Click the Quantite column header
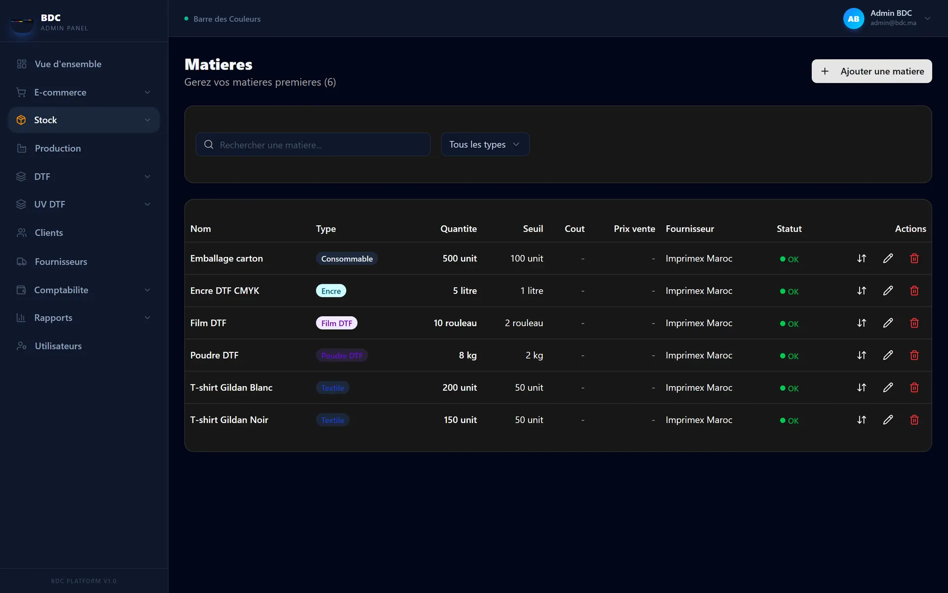This screenshot has width=948, height=593. tap(458, 229)
